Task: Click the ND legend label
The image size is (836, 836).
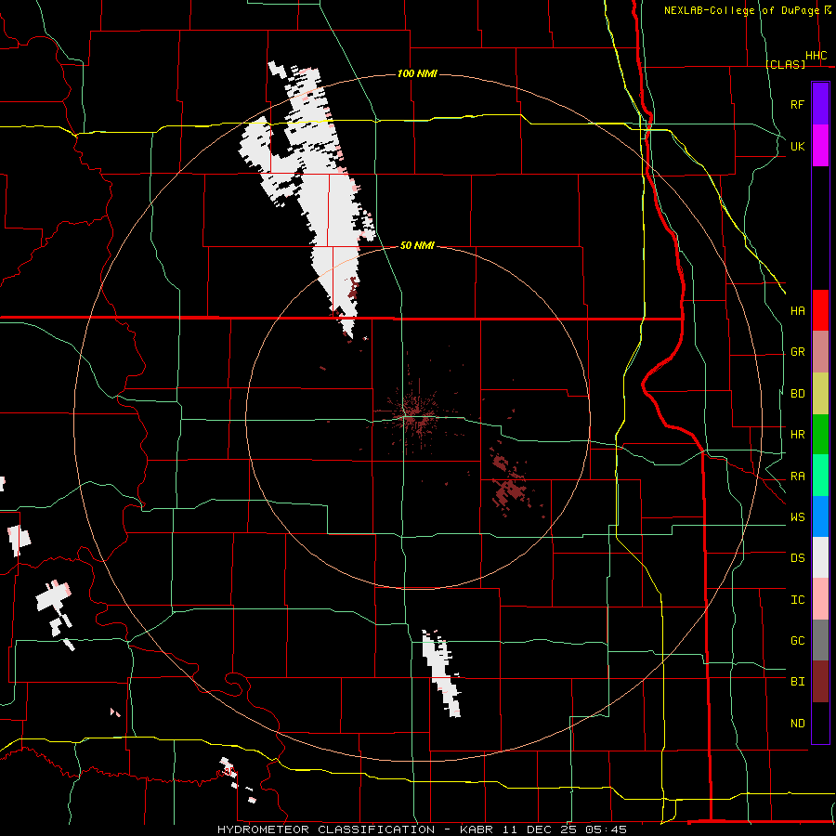Action: (x=797, y=724)
